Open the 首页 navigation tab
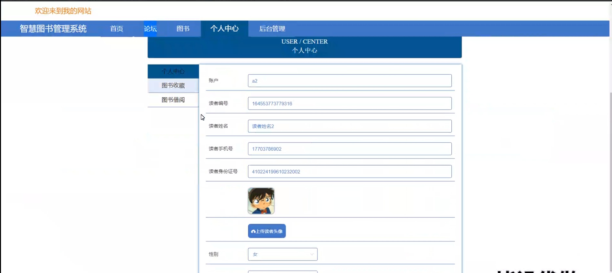Viewport: 612px width, 273px height. (117, 29)
